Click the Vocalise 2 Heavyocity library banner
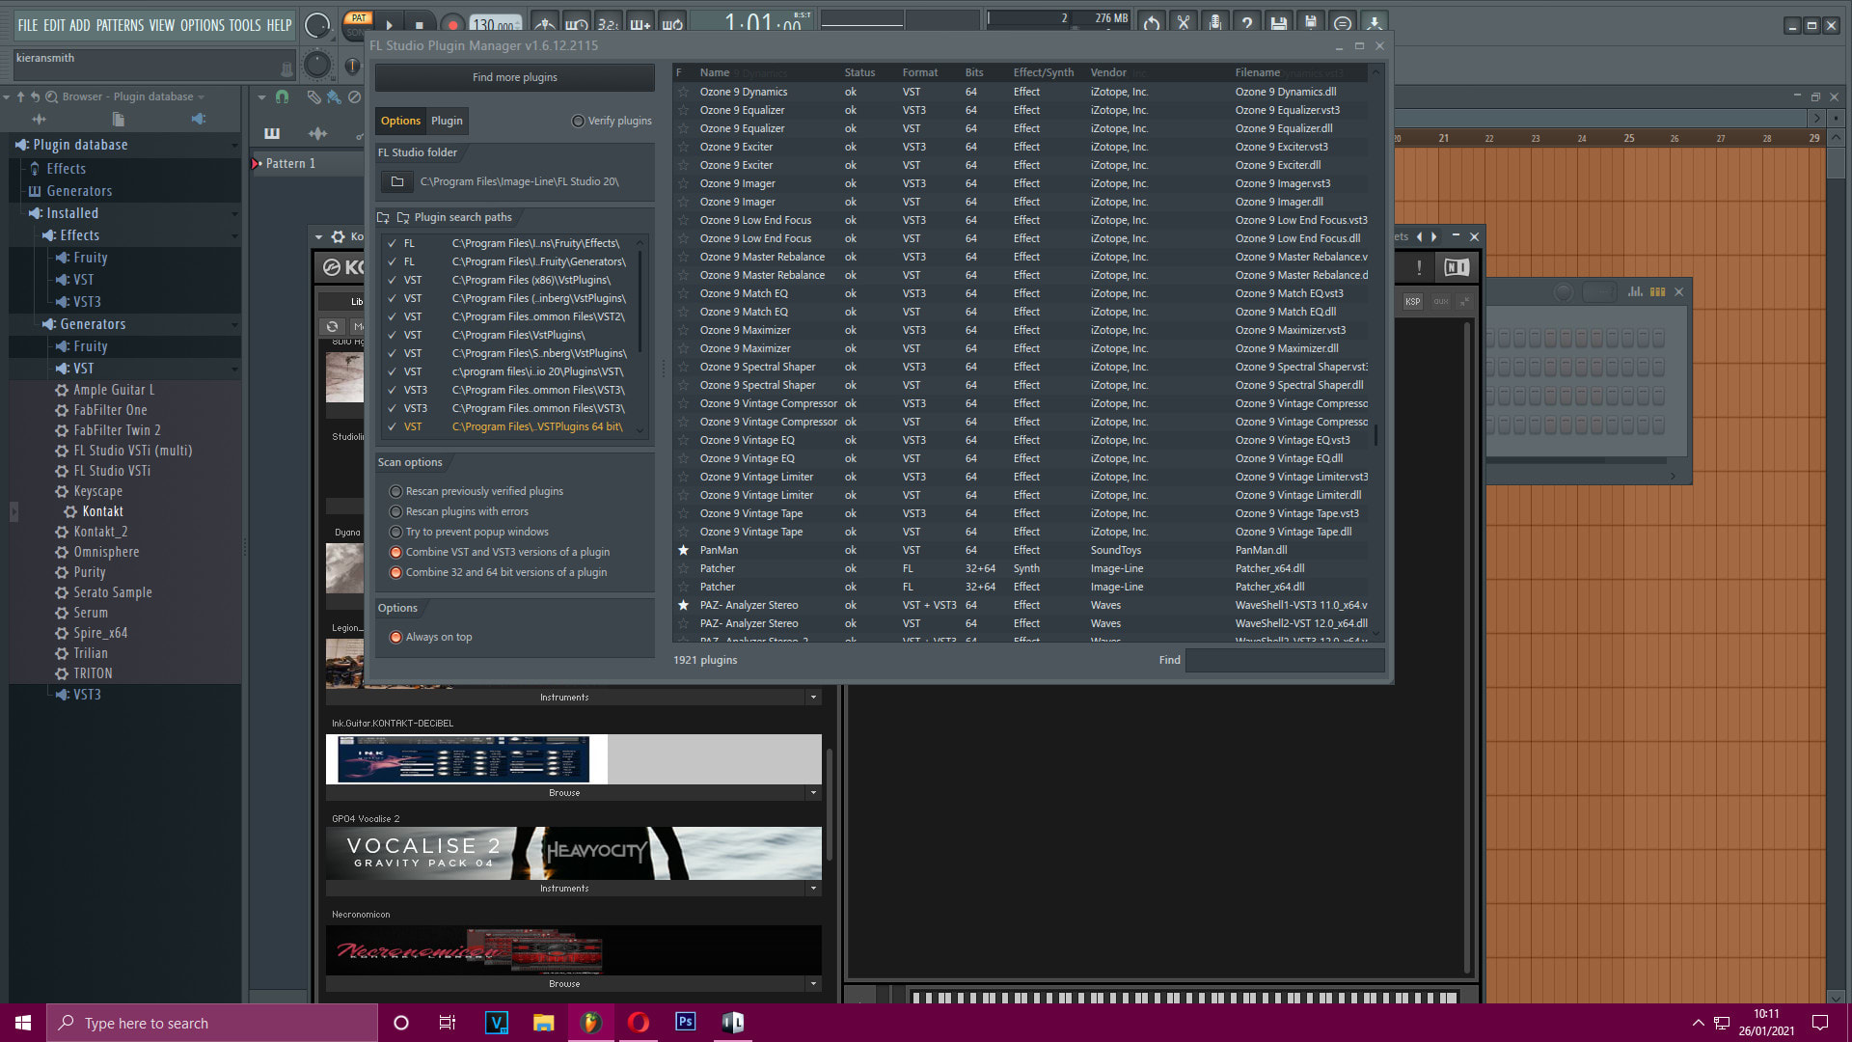1852x1042 pixels. coord(574,853)
